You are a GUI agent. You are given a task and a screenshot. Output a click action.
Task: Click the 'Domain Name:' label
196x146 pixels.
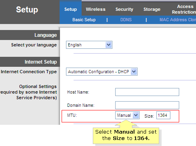click(x=81, y=105)
